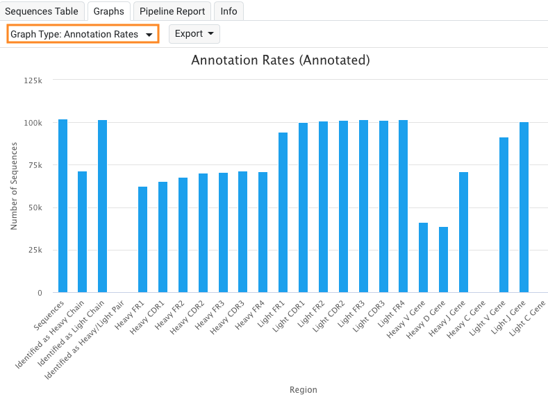The image size is (548, 399).
Task: Select the Heavy FR1 bar
Action: (x=142, y=239)
